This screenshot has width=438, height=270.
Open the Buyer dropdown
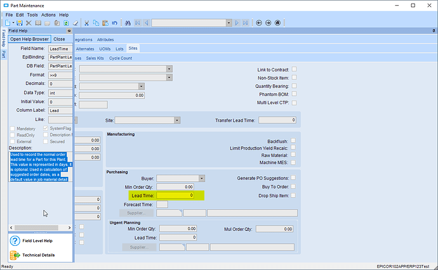(201, 178)
